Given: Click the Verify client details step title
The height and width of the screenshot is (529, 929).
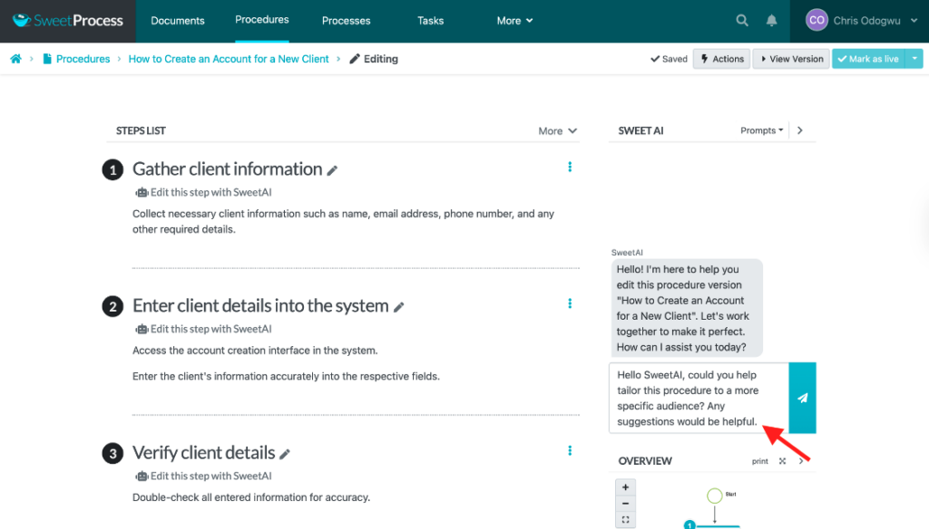Looking at the screenshot, I should [x=203, y=453].
